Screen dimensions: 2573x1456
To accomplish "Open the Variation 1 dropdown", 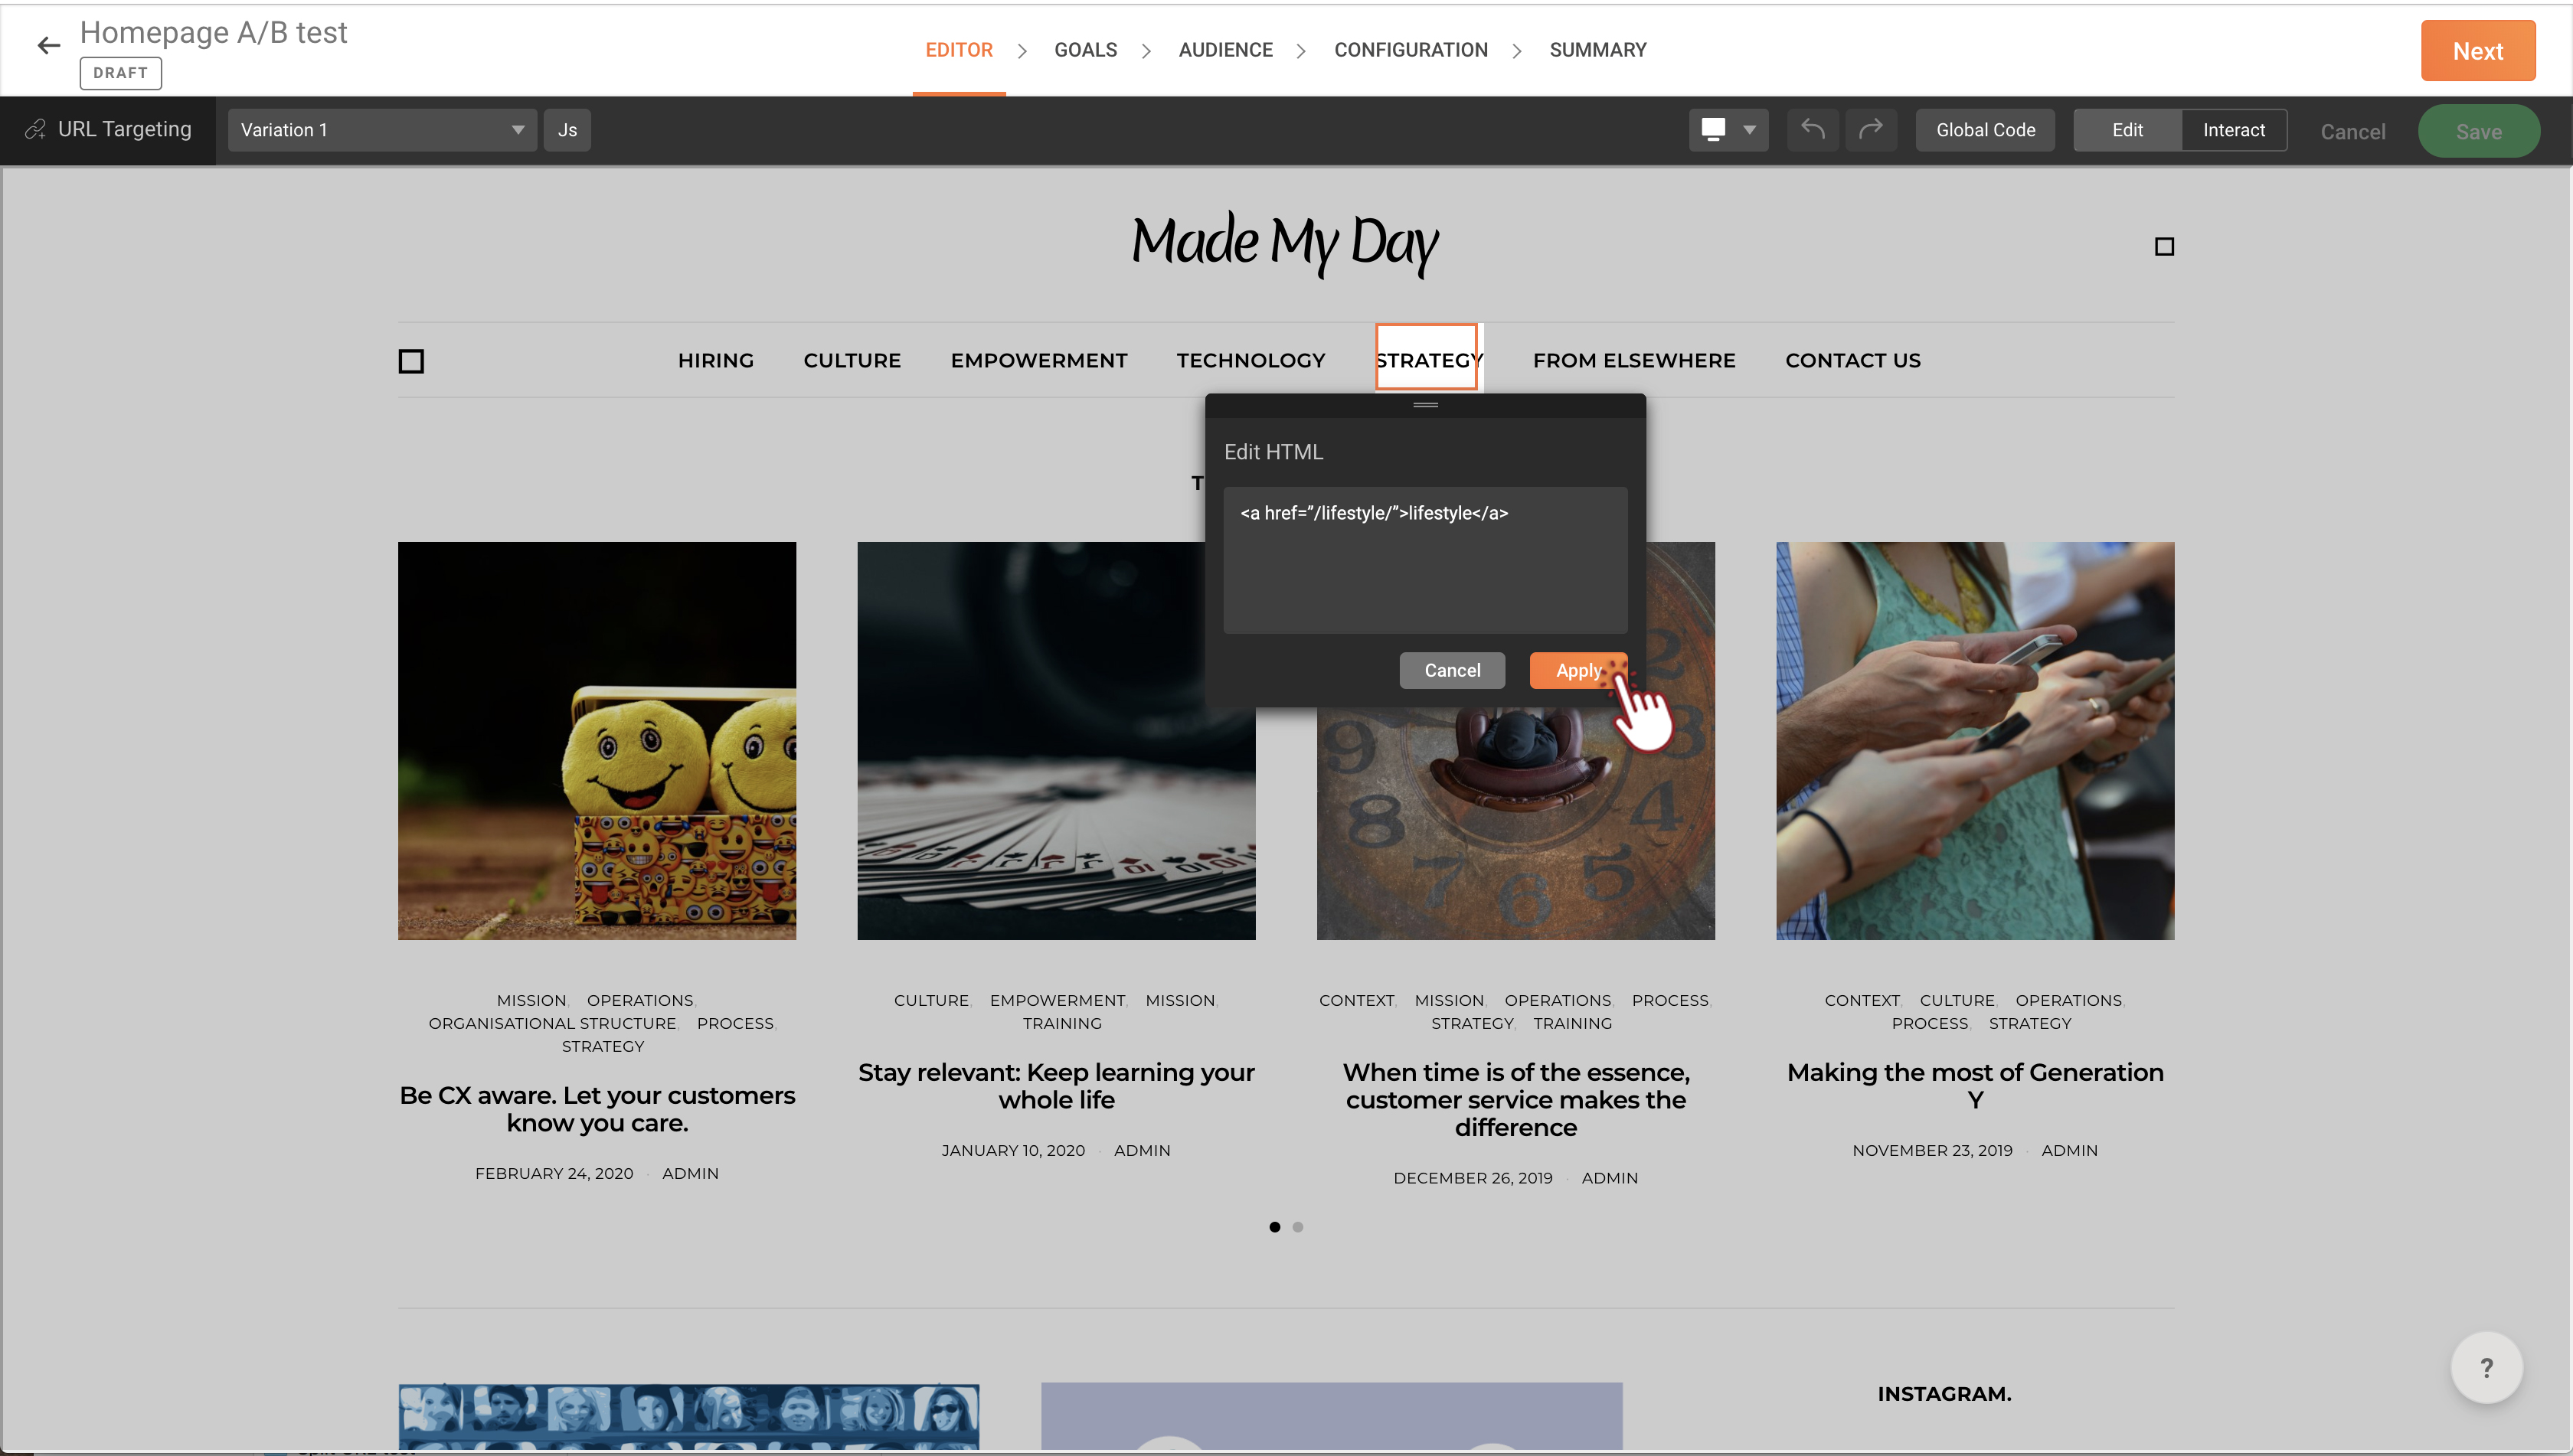I will [x=381, y=130].
